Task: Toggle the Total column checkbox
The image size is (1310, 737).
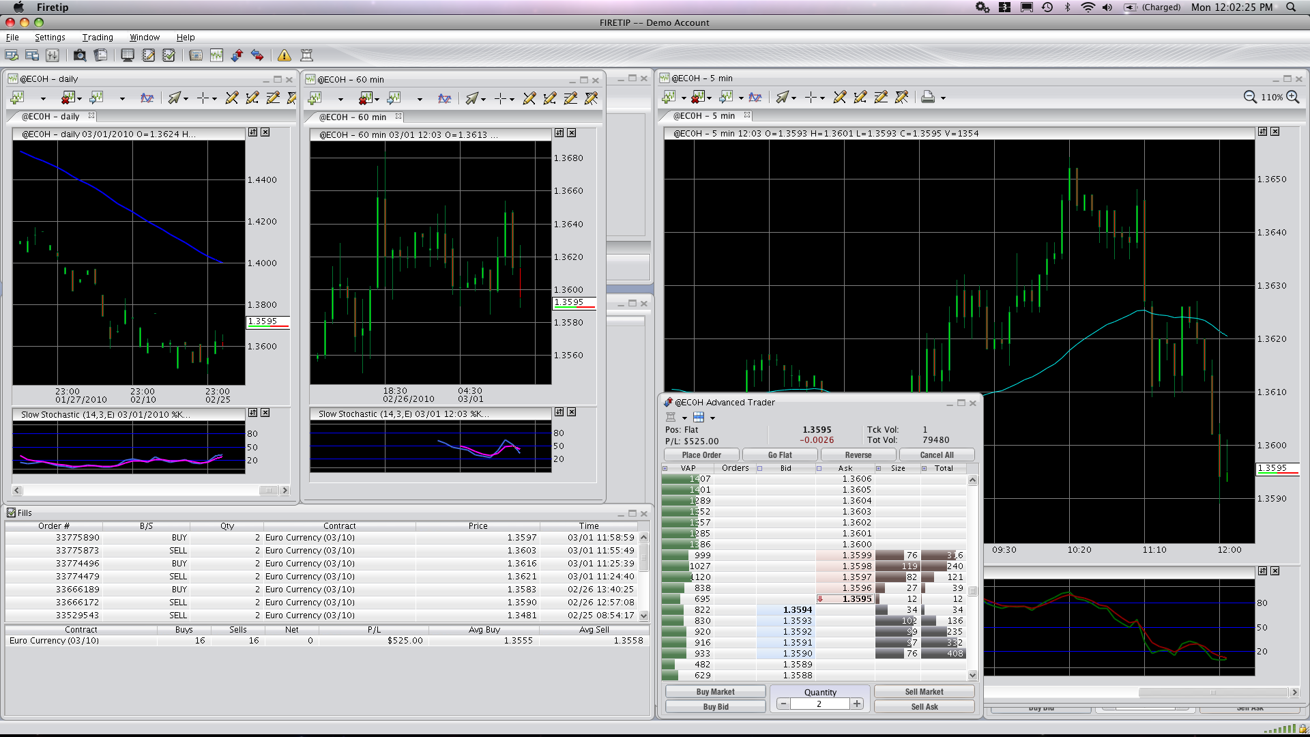Action: coord(925,468)
